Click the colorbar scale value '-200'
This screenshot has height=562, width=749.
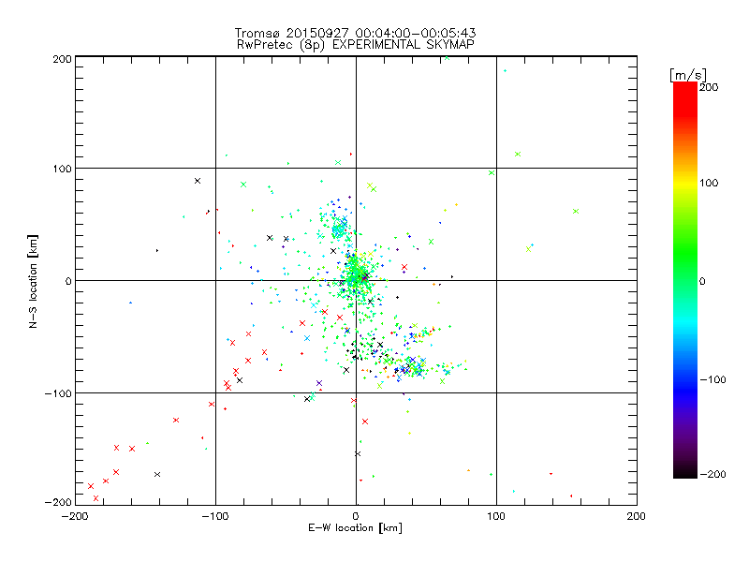point(712,474)
